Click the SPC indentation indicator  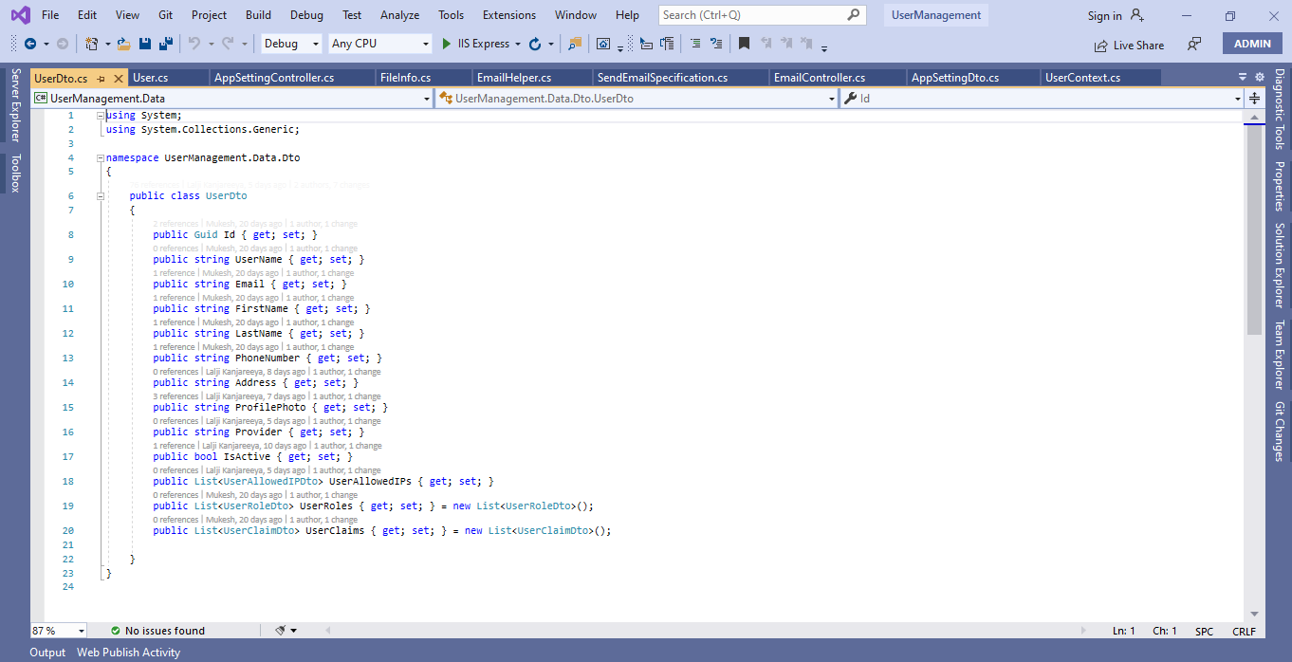pos(1204,631)
